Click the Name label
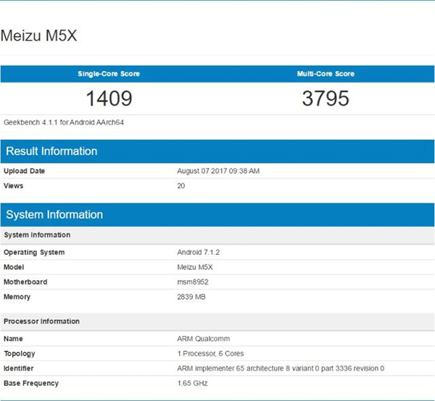The height and width of the screenshot is (401, 435). click(x=13, y=339)
